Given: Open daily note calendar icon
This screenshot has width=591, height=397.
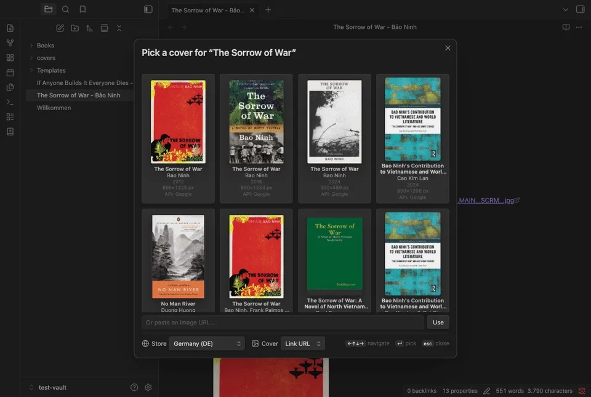Looking at the screenshot, I should pos(10,72).
